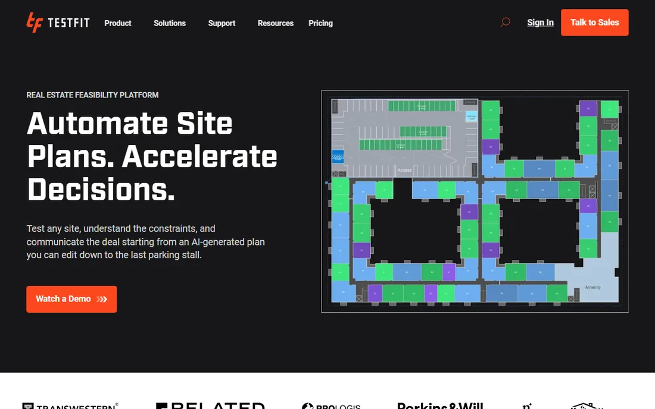Click the site plan floor layout image
The width and height of the screenshot is (655, 409).
(475, 201)
